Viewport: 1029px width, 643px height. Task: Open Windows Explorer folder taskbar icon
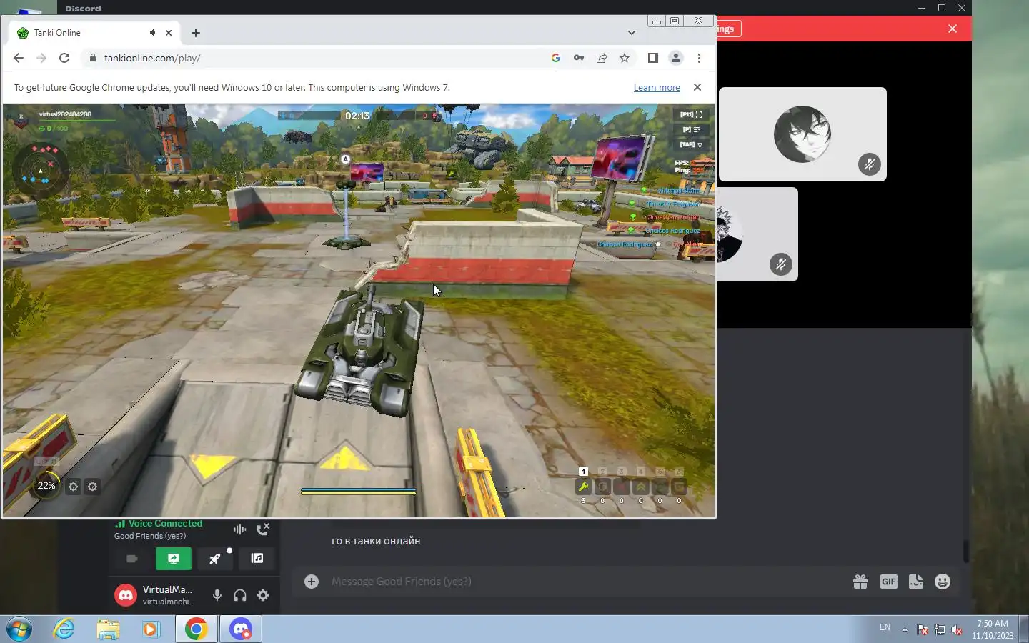(108, 629)
